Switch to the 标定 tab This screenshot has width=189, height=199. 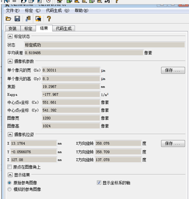28,28
